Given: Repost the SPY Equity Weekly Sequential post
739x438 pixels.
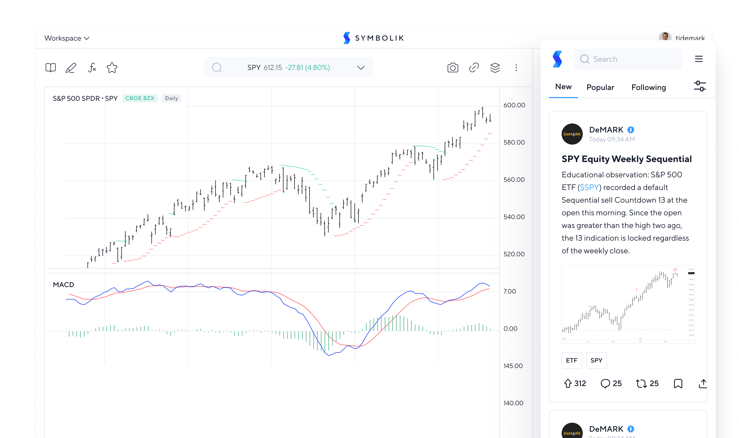Looking at the screenshot, I should pyautogui.click(x=647, y=383).
